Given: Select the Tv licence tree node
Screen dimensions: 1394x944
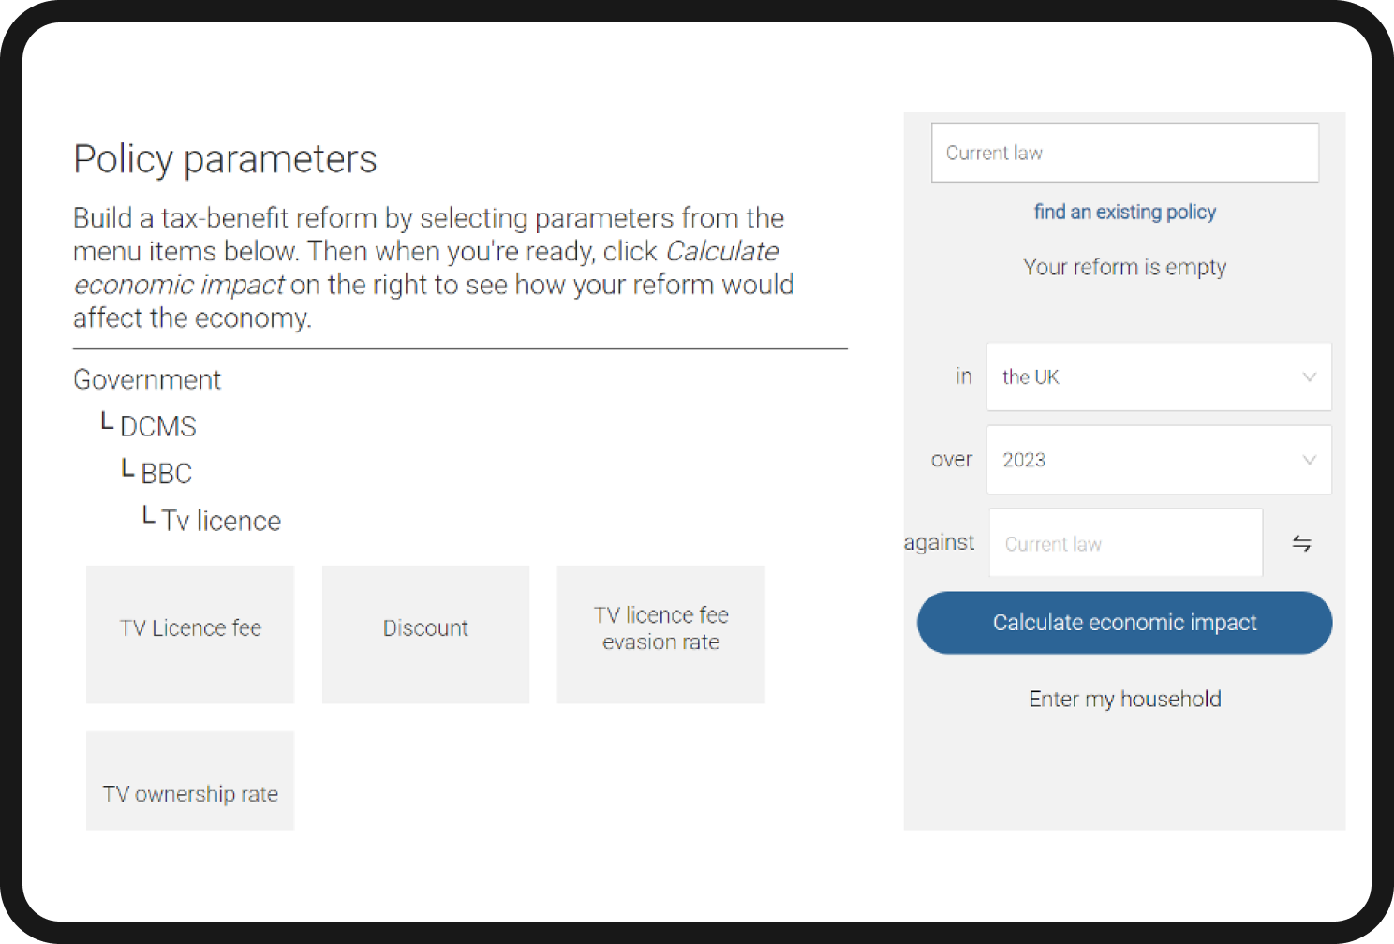Looking at the screenshot, I should (x=220, y=521).
